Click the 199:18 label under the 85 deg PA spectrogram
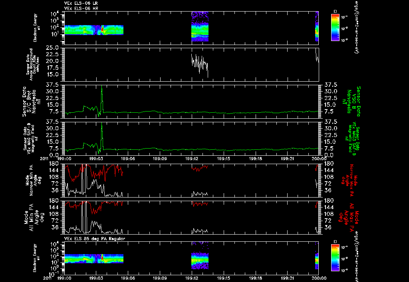Image resolution: width=409 pixels, height=282 pixels. tap(255, 278)
